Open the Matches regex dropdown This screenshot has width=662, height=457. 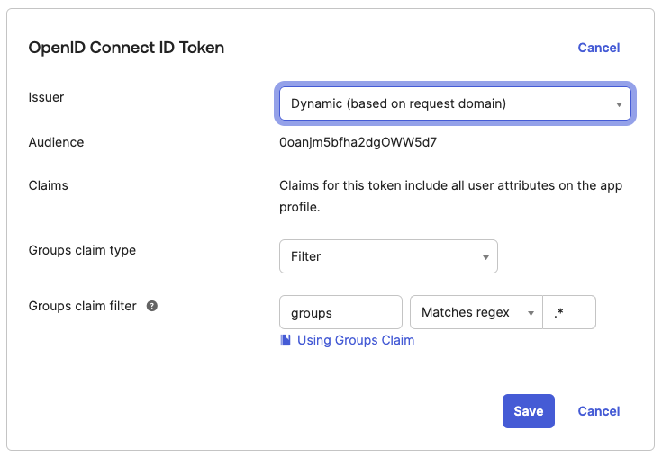pos(476,312)
